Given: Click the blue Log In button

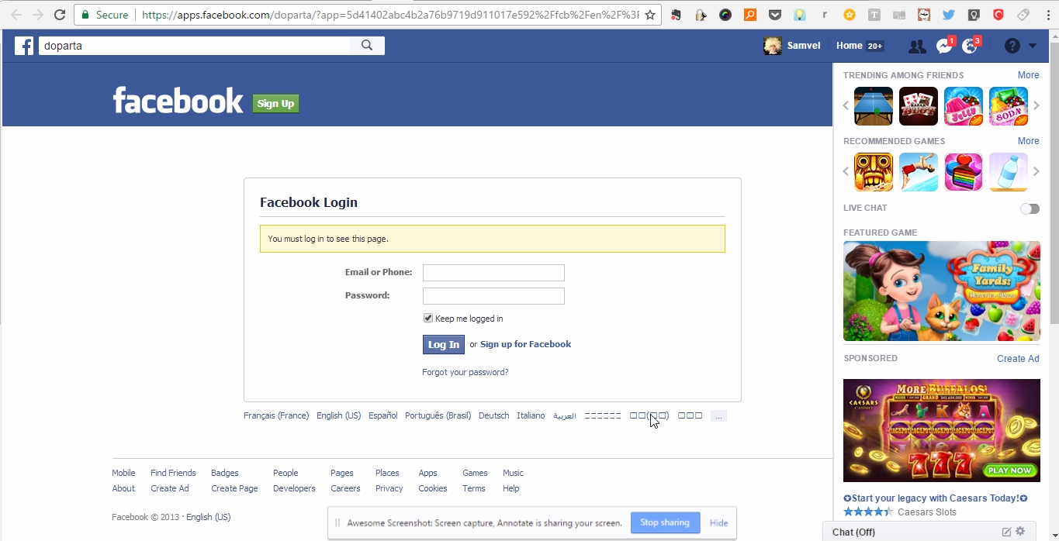Looking at the screenshot, I should (443, 345).
